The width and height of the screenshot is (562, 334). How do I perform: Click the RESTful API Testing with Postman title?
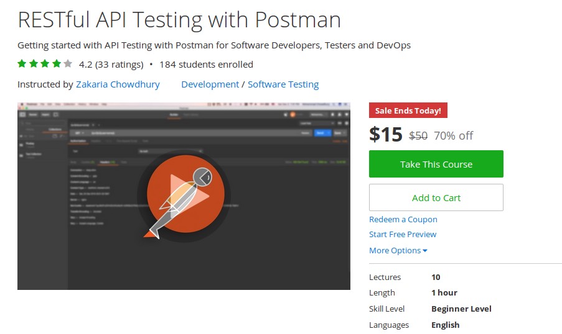179,20
